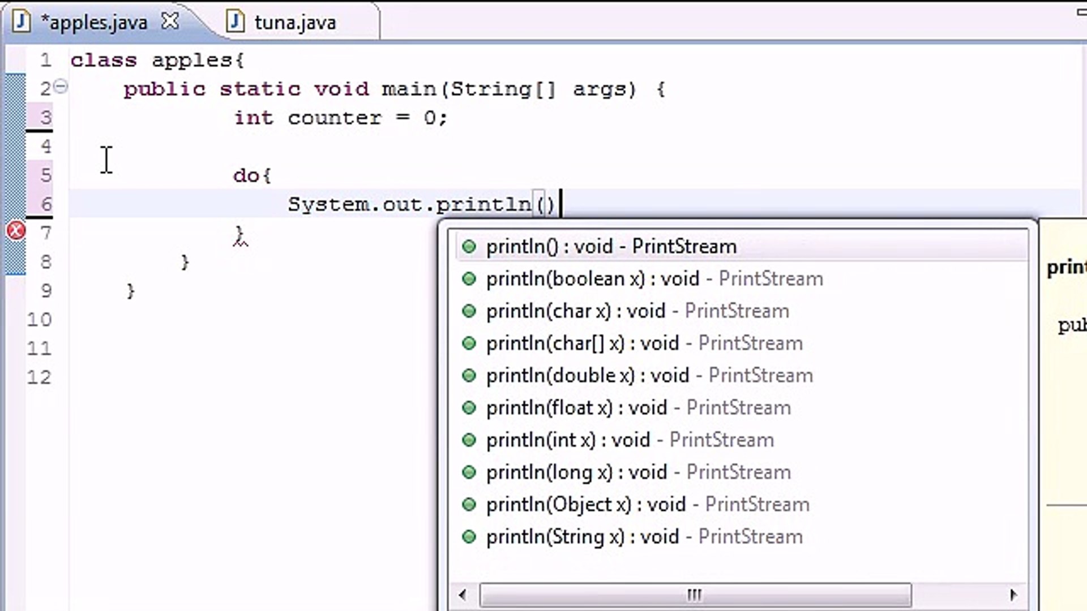Switch to the tuna.java tab

pos(294,21)
